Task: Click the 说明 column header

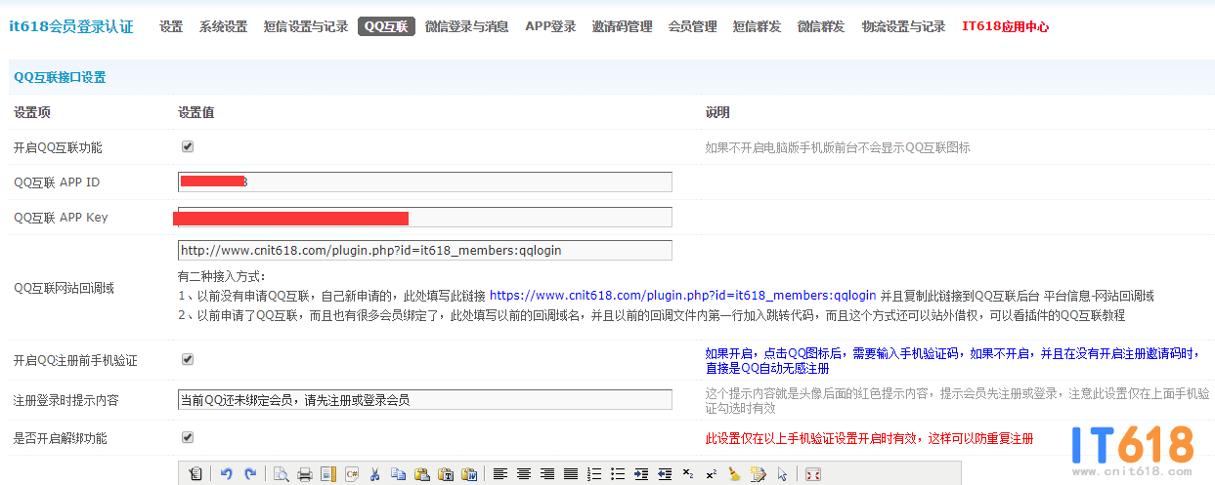Action: (x=717, y=112)
